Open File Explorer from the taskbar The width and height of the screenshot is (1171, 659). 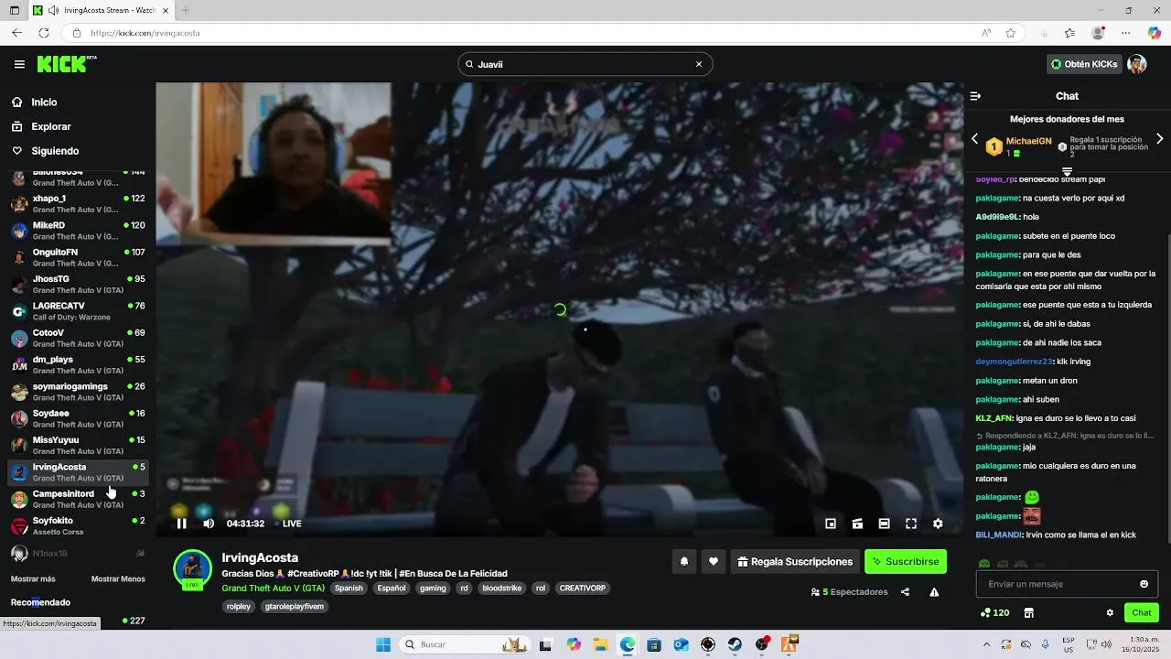[601, 644]
